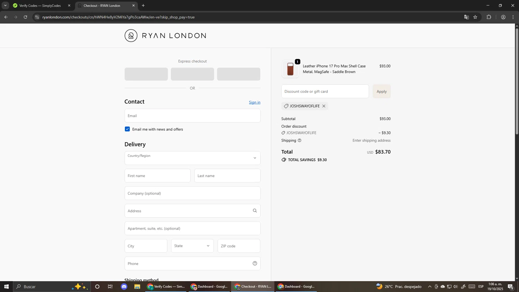Image resolution: width=519 pixels, height=292 pixels.
Task: Click the taskbar clock showing 1:06 a. m.
Action: click(x=495, y=286)
